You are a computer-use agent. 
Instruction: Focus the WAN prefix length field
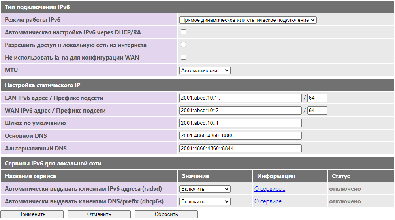click(317, 110)
